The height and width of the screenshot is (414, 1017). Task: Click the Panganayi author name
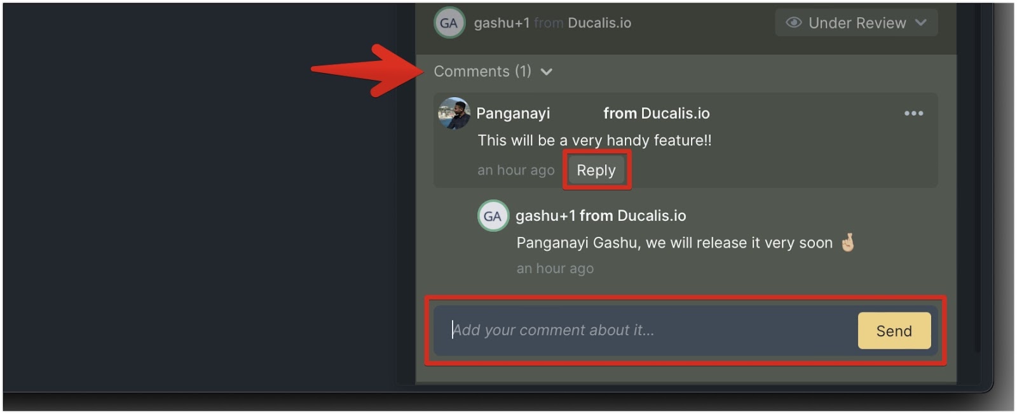[513, 114]
